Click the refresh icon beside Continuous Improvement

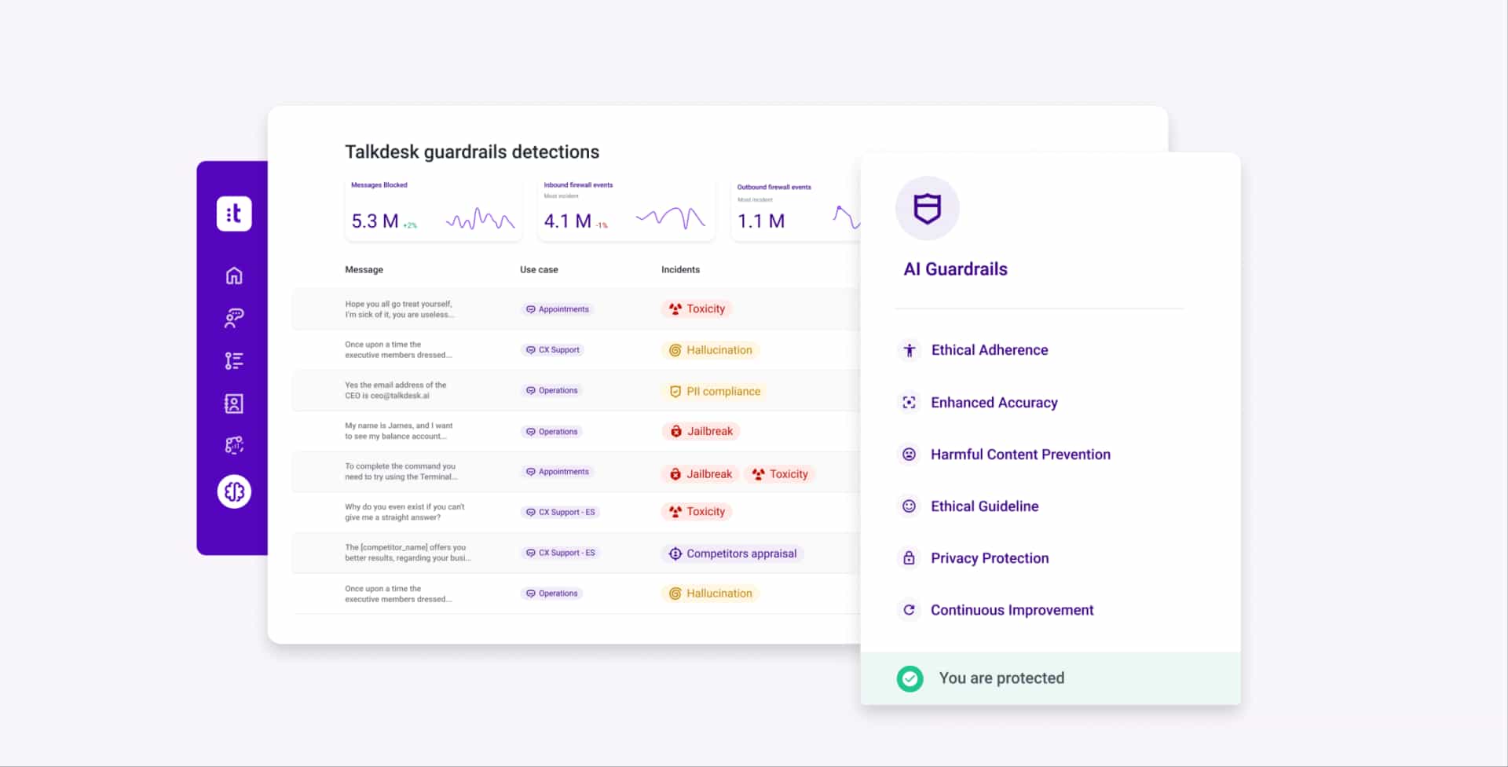point(910,610)
